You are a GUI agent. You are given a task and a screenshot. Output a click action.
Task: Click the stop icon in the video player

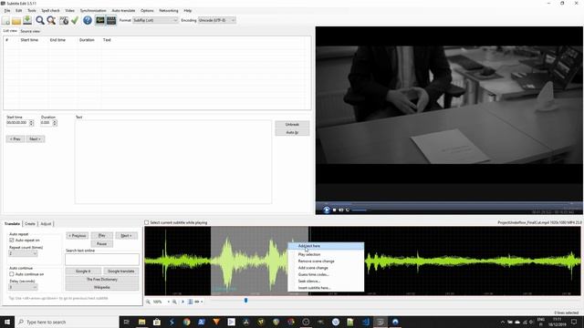(x=335, y=210)
